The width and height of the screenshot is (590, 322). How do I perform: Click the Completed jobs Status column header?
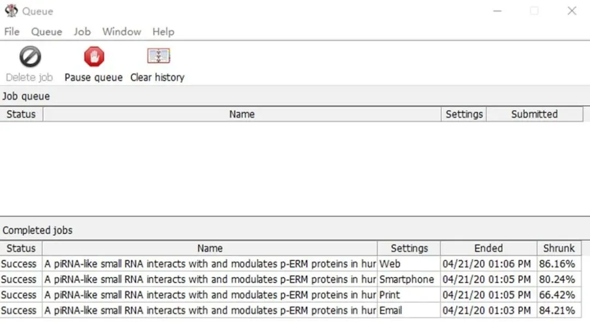coord(21,248)
